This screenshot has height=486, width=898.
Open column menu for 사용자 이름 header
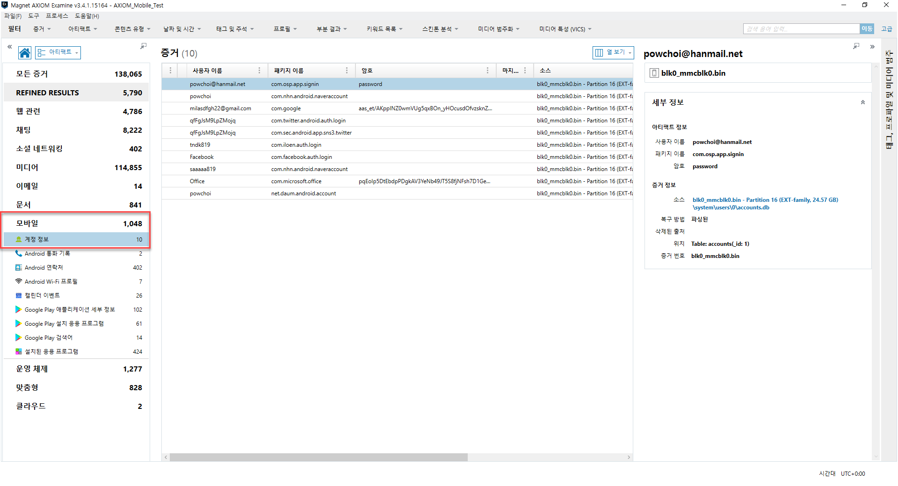coord(259,71)
